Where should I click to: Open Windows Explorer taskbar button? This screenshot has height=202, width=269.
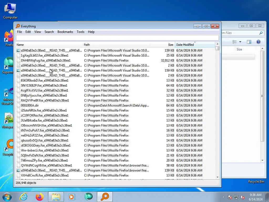(56, 197)
